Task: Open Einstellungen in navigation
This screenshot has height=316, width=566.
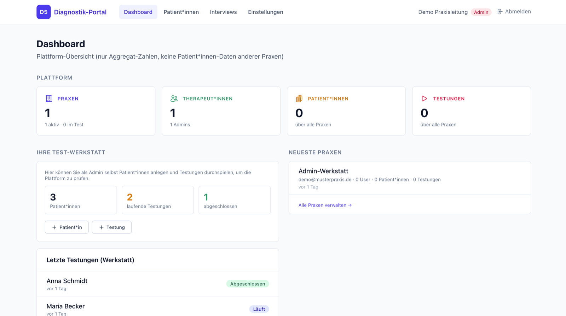Action: click(265, 12)
